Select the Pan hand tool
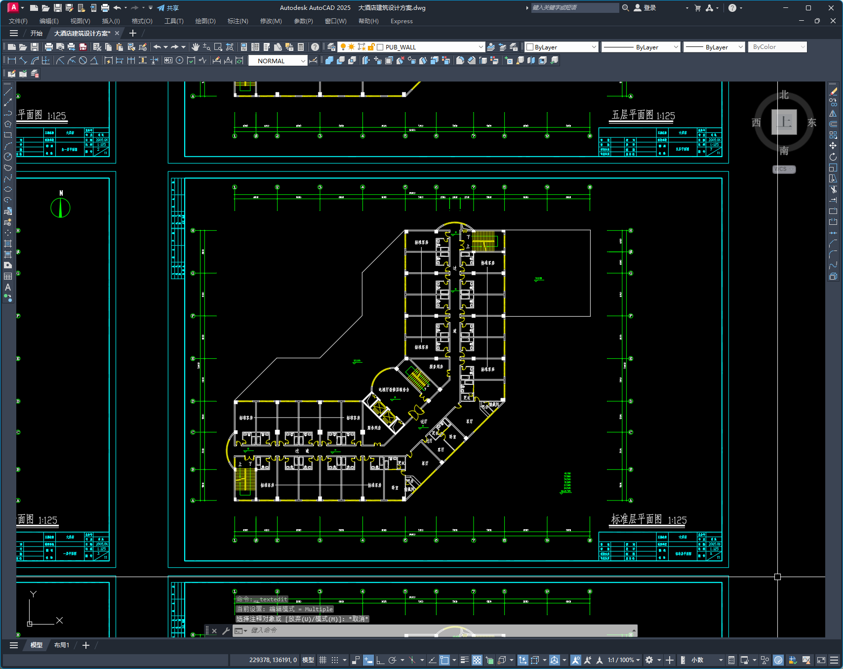843x669 pixels. coord(196,47)
